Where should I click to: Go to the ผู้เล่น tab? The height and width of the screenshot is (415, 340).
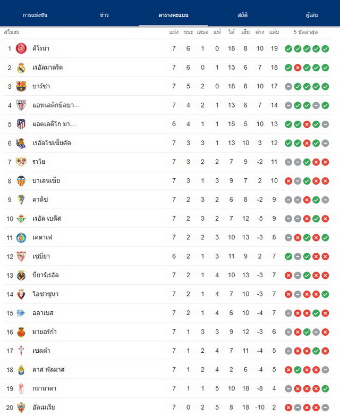click(x=312, y=15)
